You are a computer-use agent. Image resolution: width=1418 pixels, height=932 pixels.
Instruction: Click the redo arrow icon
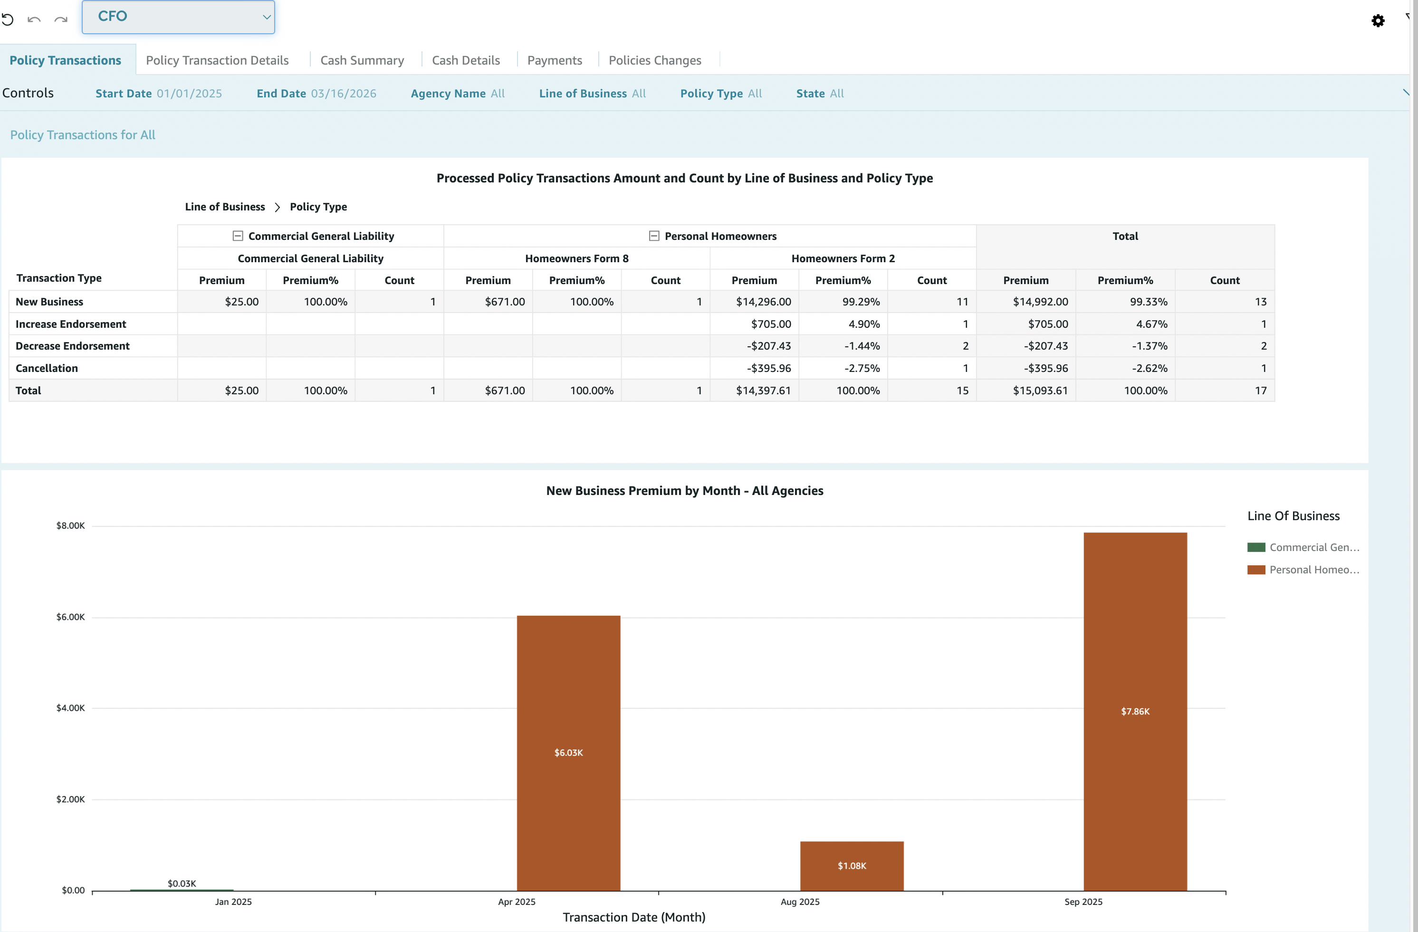point(61,19)
